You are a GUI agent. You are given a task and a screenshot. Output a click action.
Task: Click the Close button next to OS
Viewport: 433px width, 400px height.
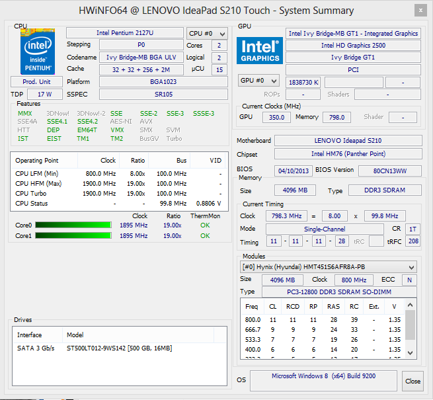click(413, 381)
